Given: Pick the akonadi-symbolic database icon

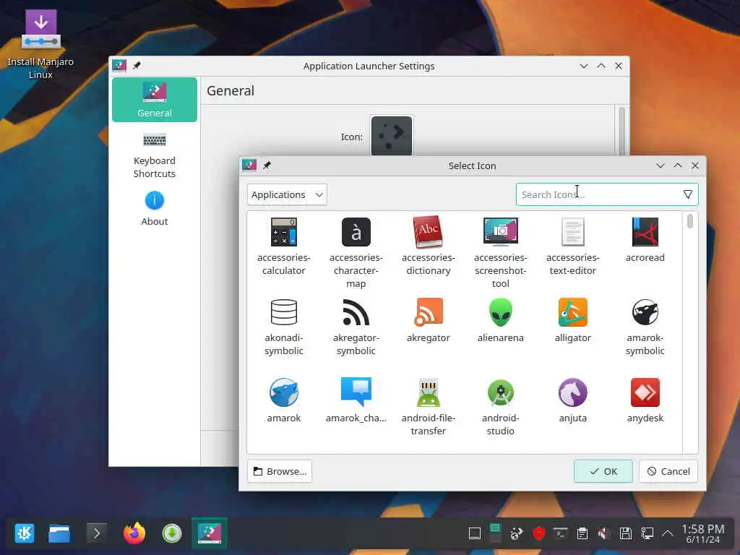Looking at the screenshot, I should tap(283, 312).
